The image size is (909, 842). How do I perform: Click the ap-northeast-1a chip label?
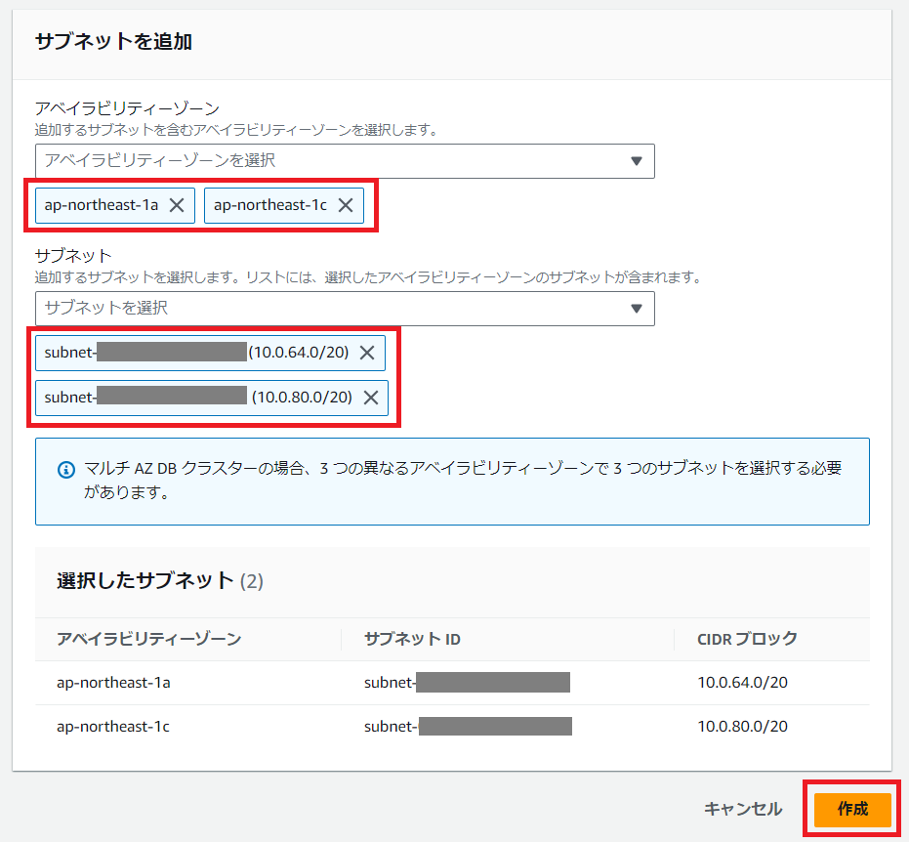click(102, 205)
